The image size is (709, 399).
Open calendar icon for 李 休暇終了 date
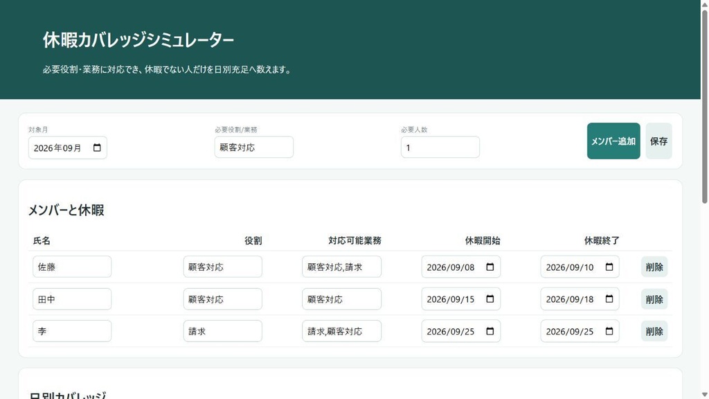point(609,331)
